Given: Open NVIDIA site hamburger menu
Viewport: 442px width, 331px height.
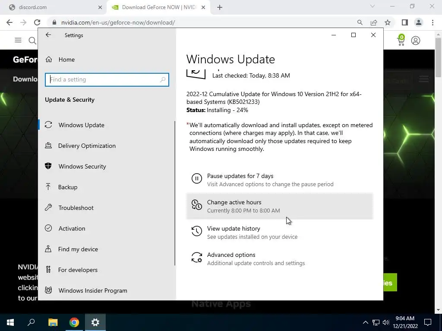Looking at the screenshot, I should click(x=18, y=40).
